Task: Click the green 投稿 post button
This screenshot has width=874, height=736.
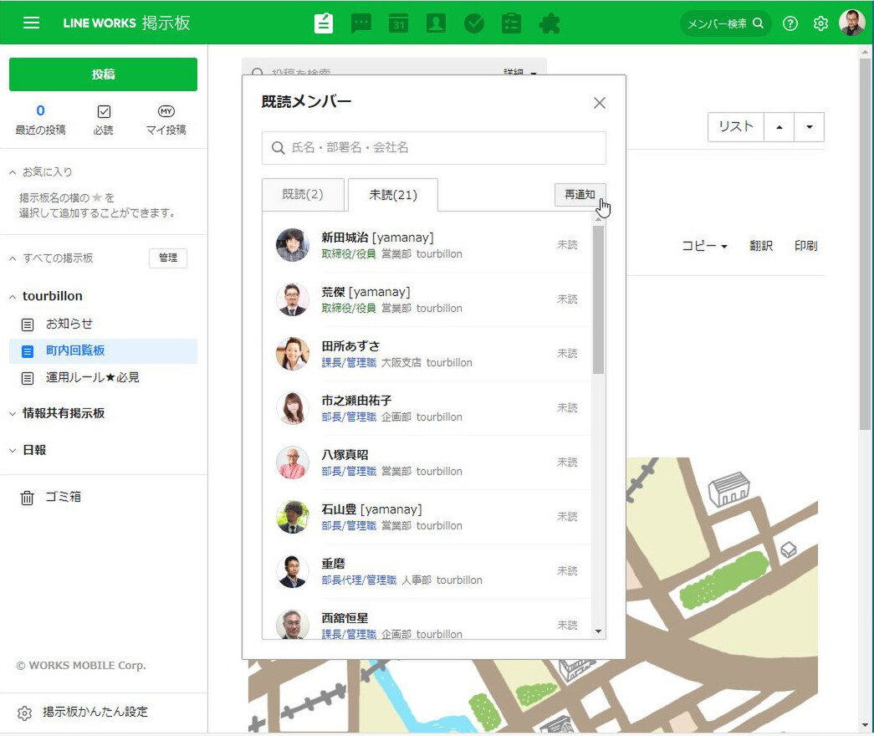Action: point(103,74)
